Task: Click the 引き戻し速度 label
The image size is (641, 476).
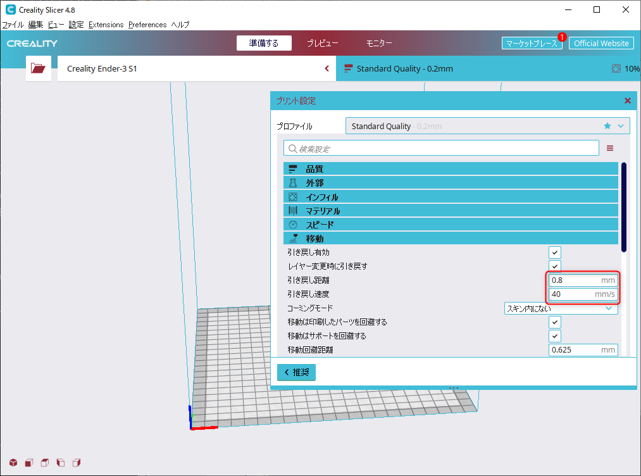Action: coord(308,294)
